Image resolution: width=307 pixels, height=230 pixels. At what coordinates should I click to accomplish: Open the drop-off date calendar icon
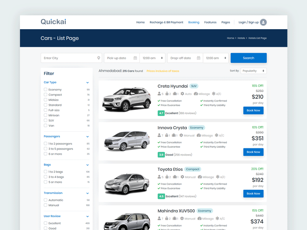198,58
